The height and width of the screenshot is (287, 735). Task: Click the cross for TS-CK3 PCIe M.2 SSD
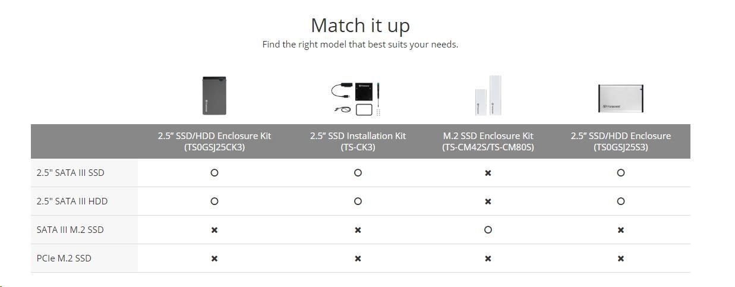(x=358, y=258)
